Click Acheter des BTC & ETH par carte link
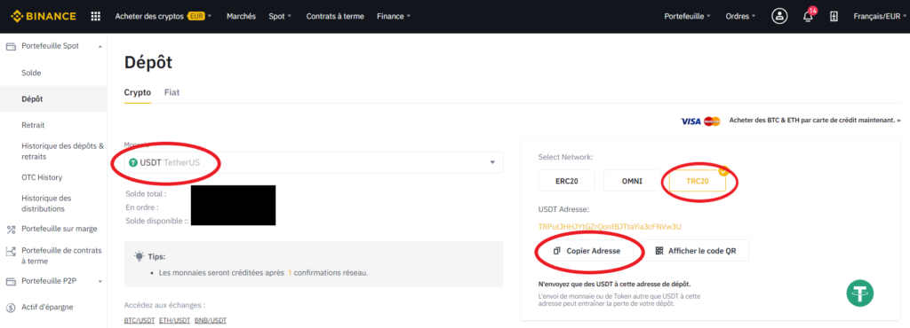 click(815, 121)
